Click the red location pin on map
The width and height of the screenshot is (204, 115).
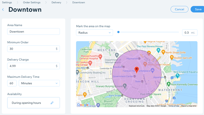(x=137, y=70)
